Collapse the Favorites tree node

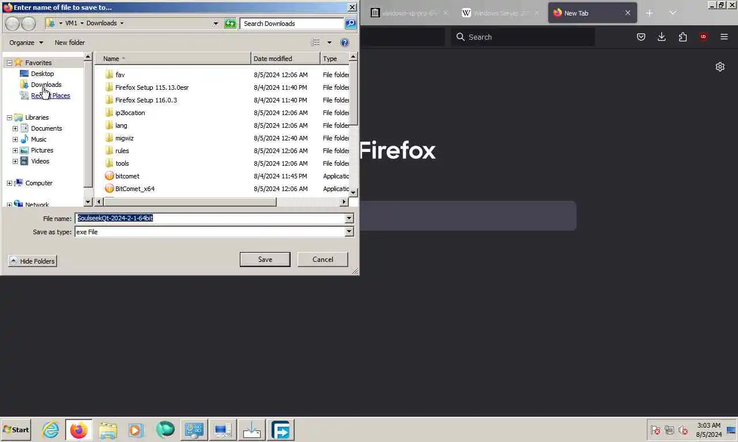point(9,63)
